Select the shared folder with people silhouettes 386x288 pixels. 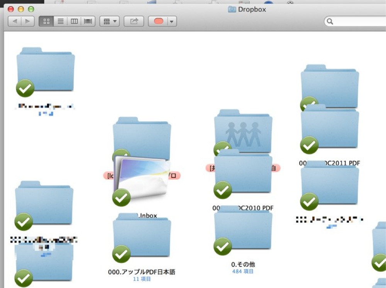[x=243, y=131]
